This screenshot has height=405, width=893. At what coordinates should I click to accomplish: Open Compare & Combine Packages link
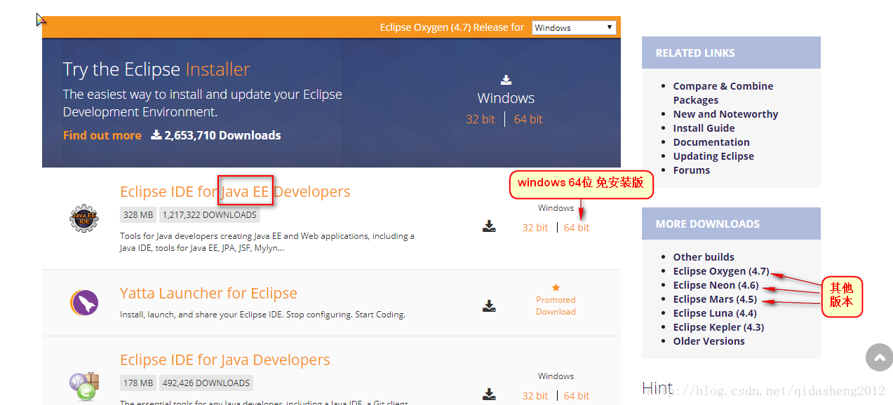723,93
